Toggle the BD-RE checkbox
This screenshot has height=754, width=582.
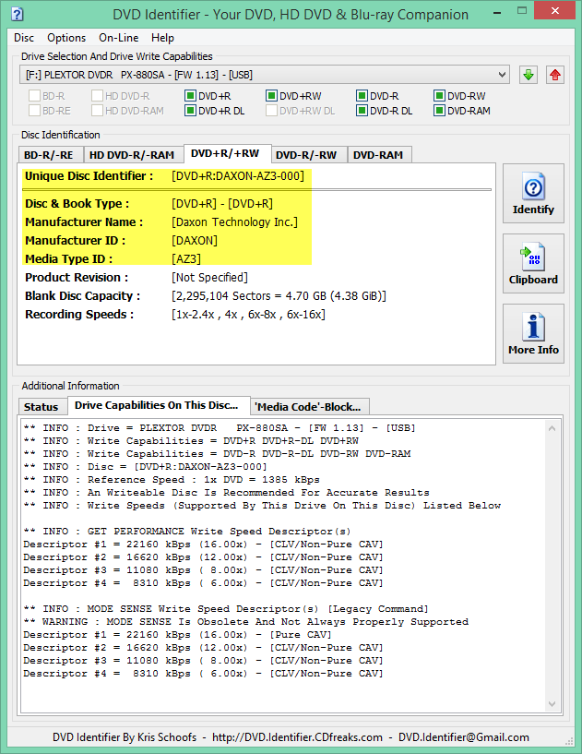click(34, 111)
